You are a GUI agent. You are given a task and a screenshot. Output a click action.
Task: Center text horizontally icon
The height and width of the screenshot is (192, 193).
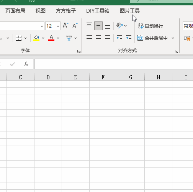[98, 38]
